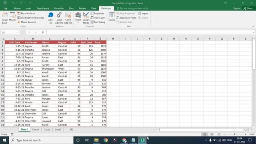Click the zoom slider handle

pyautogui.click(x=235, y=134)
